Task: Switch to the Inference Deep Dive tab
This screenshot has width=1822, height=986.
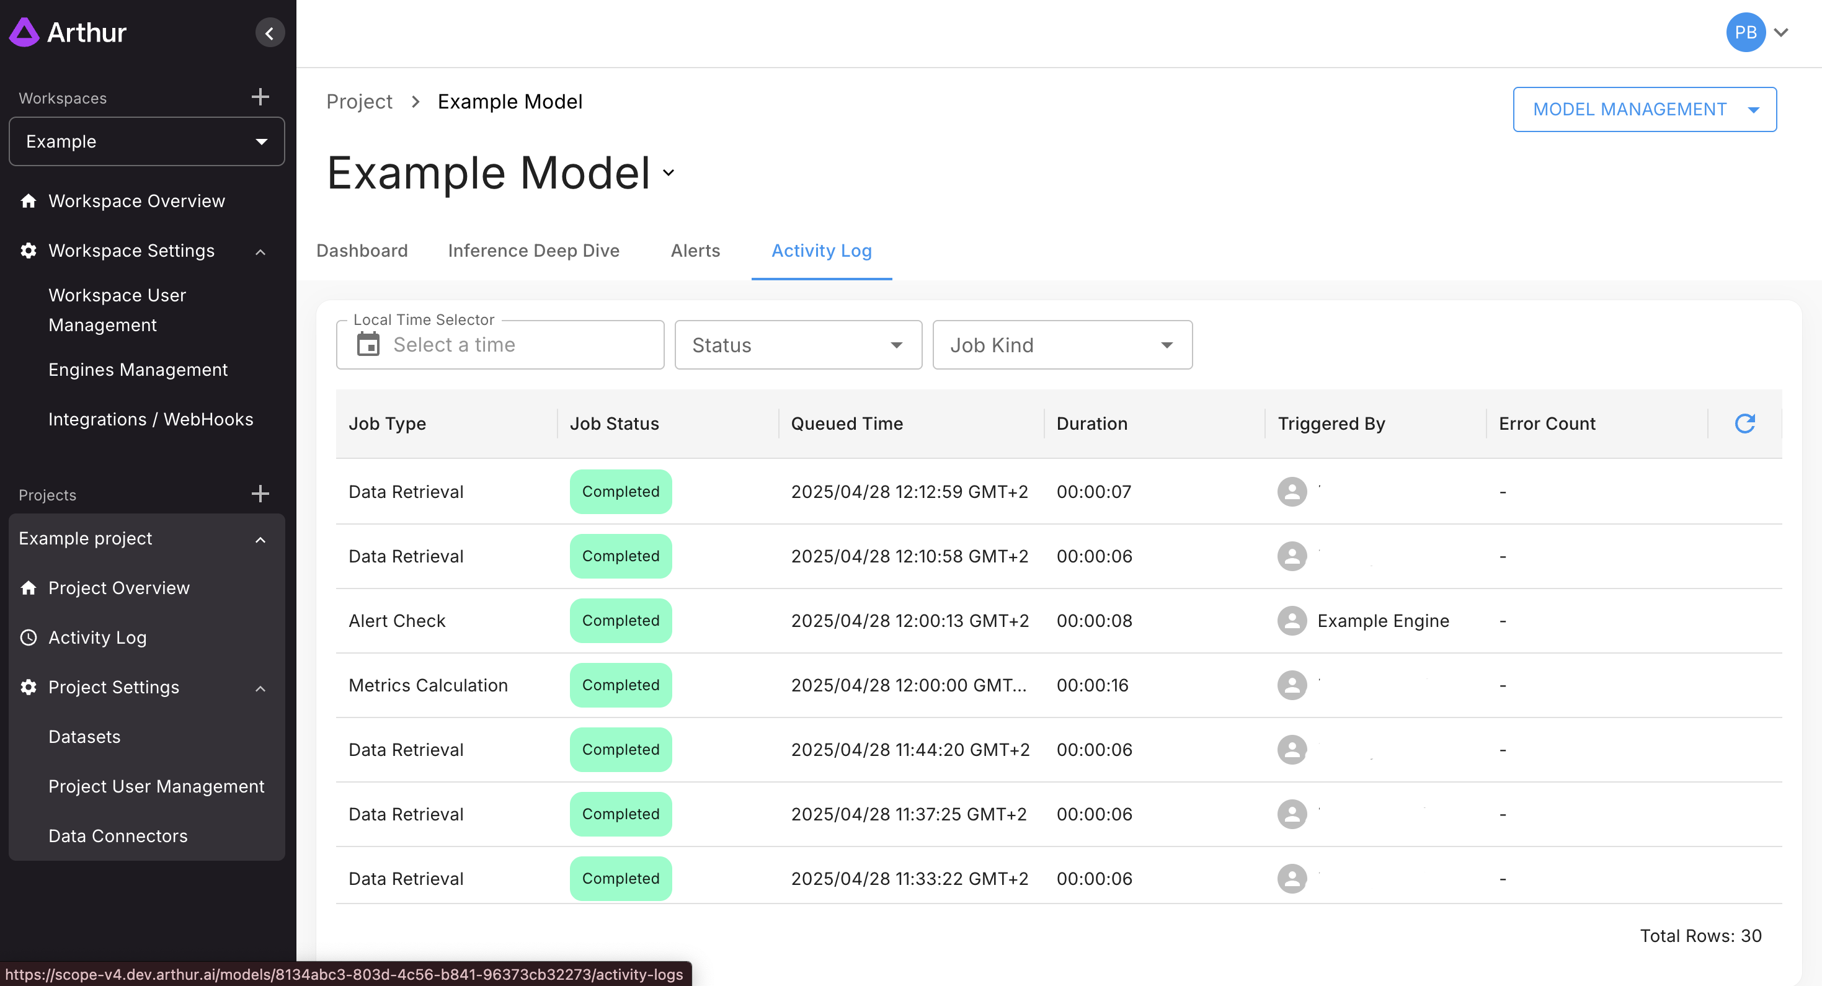Action: (x=533, y=251)
